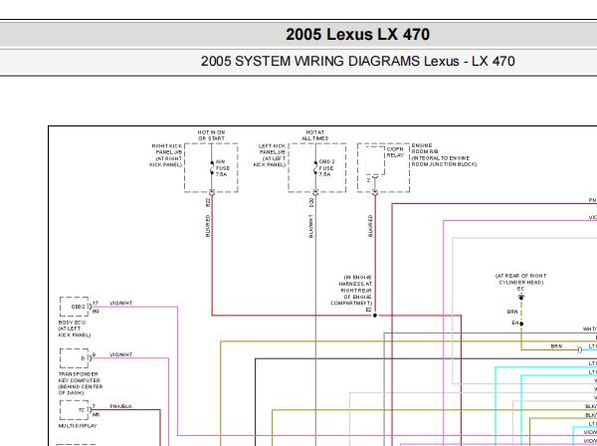Click the 'BLK/RED' label below the C/OPN relay
The width and height of the screenshot is (597, 446).
(x=370, y=226)
